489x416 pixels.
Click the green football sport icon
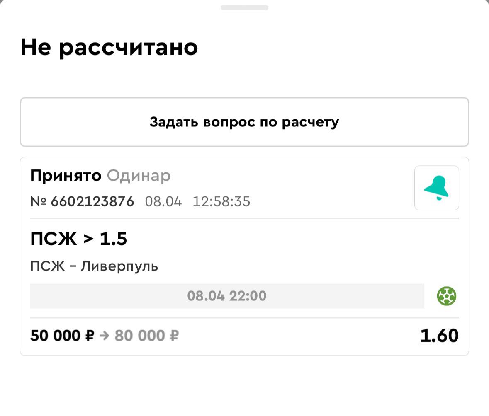[x=446, y=296]
